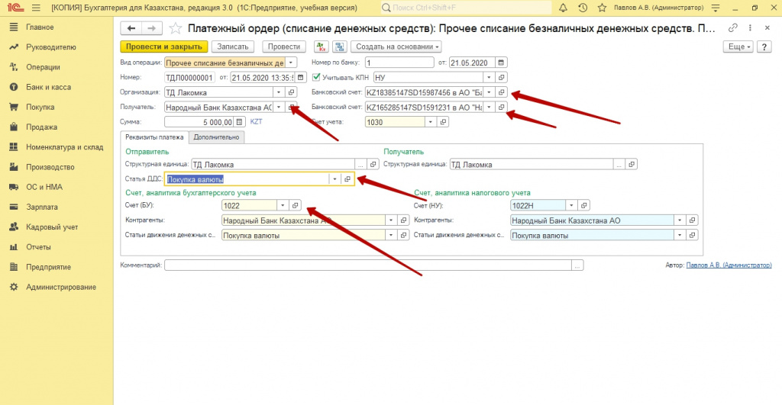Go forward with right arrow
The width and height of the screenshot is (782, 405).
(151, 28)
